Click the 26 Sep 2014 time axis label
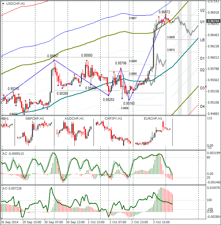The image size is (221, 225). [10, 222]
